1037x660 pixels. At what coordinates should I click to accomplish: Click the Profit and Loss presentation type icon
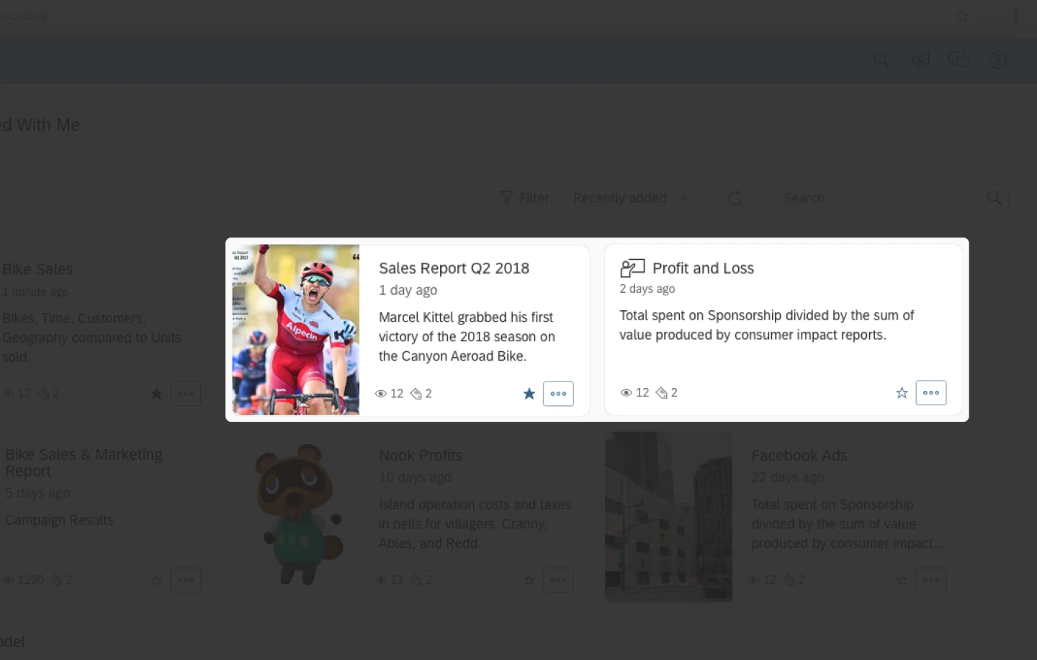coord(632,268)
